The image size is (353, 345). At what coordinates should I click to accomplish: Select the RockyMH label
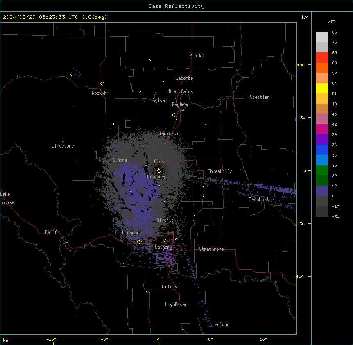[x=100, y=93]
